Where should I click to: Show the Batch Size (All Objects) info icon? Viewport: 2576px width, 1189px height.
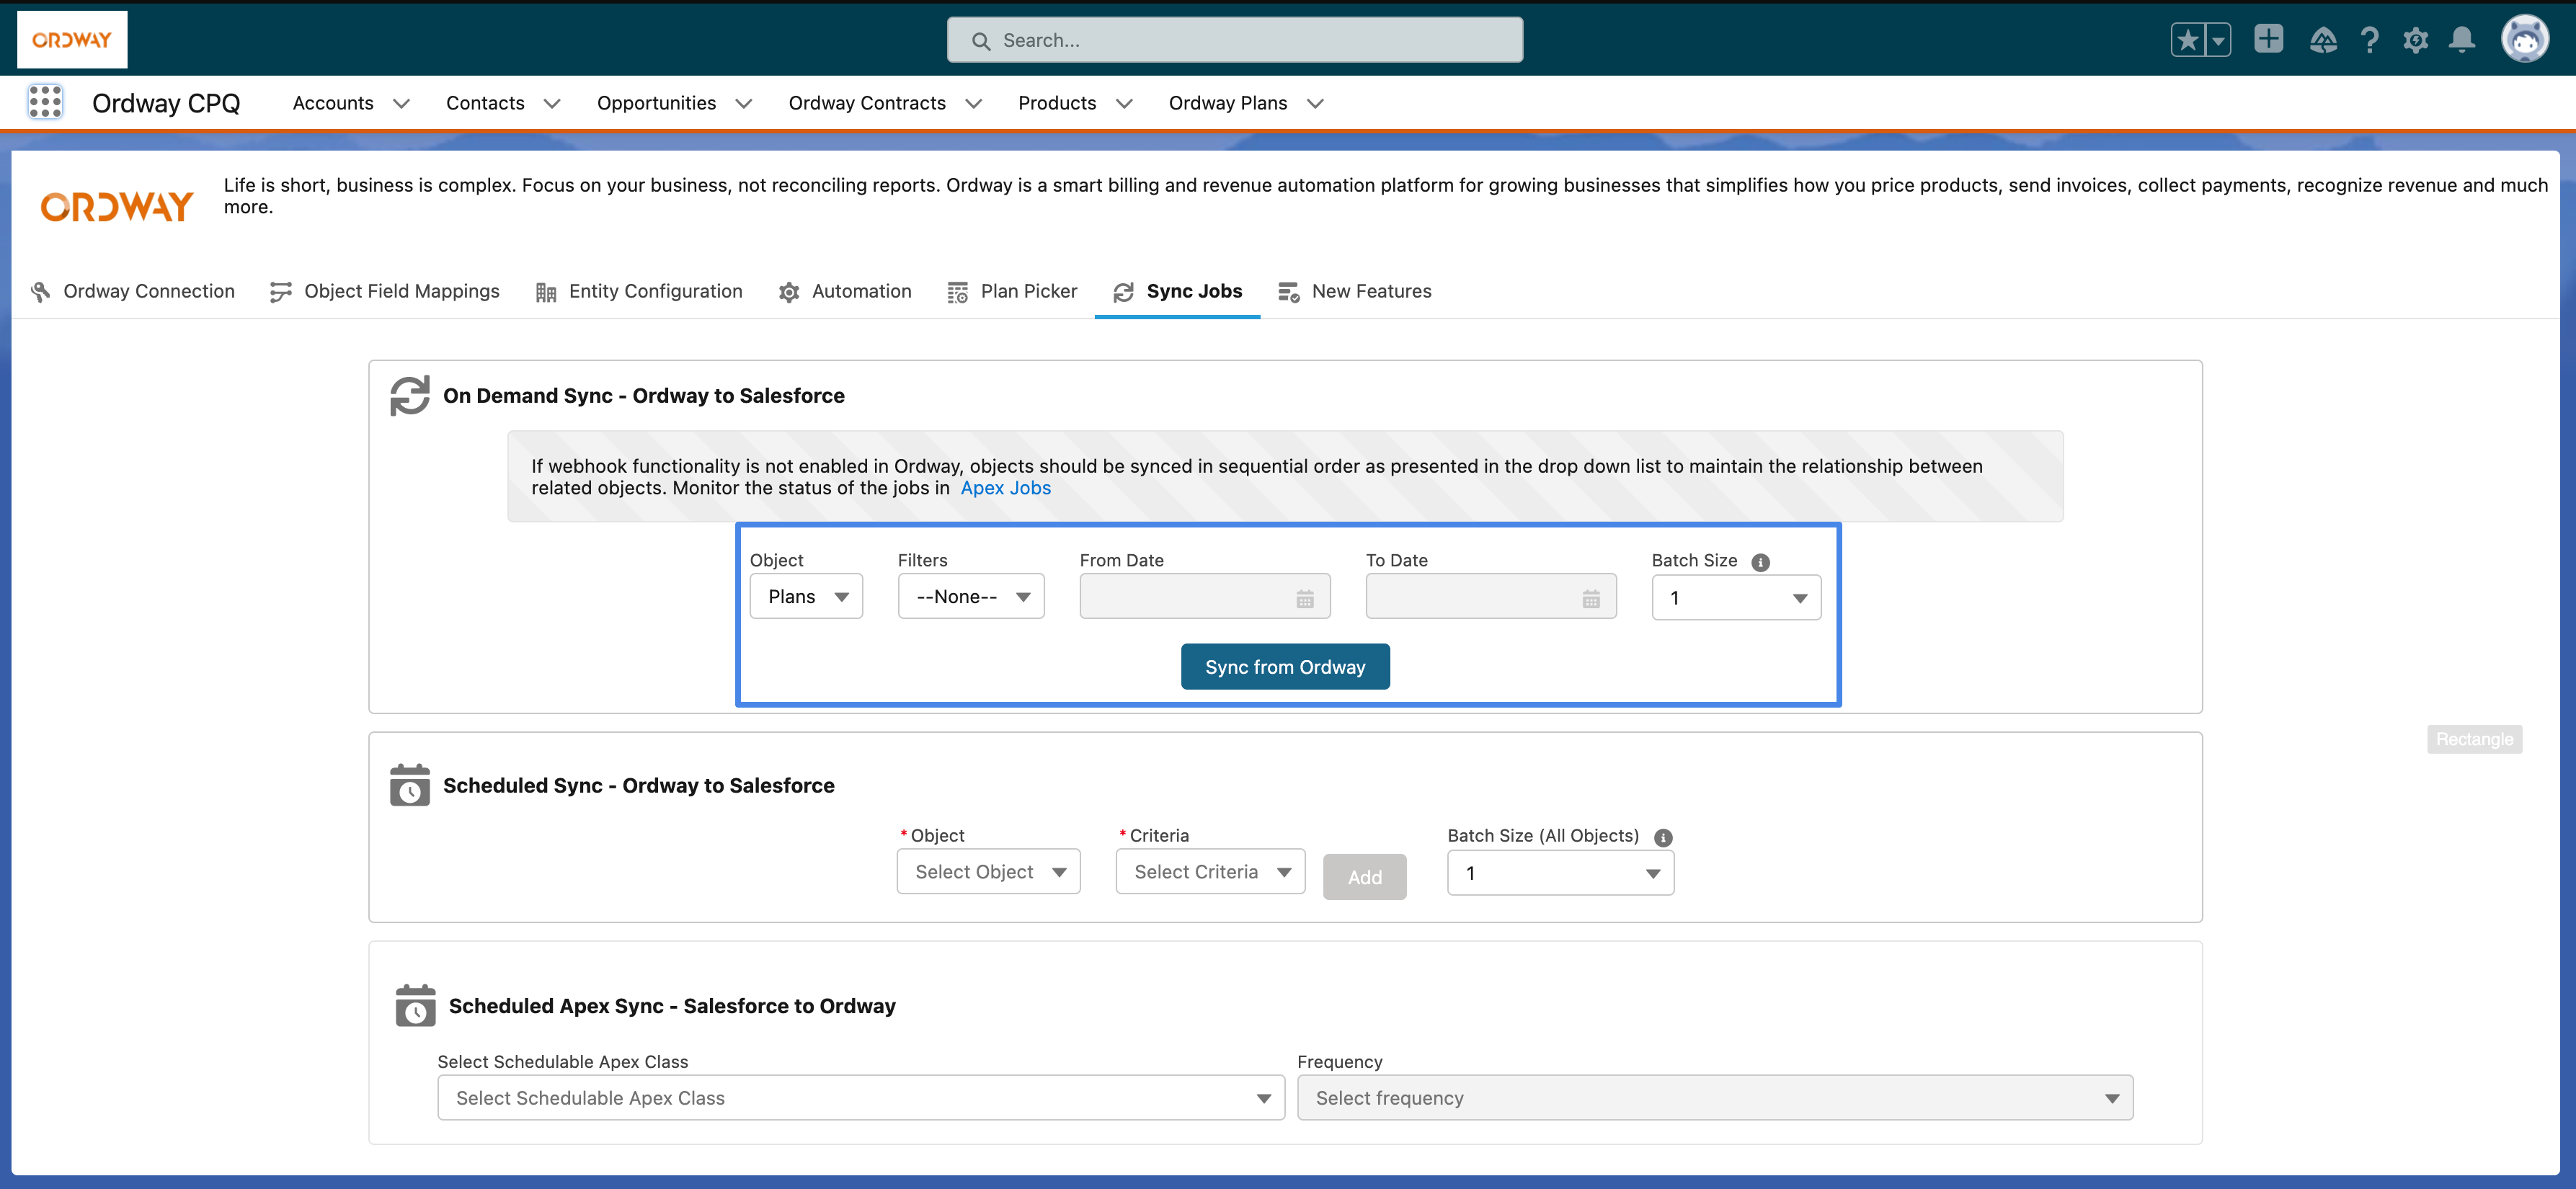coord(1662,838)
